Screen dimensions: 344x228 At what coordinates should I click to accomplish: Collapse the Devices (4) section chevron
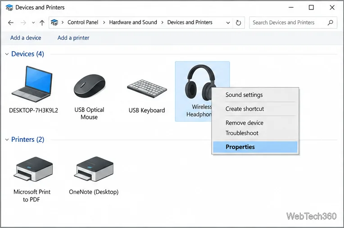pos(7,54)
